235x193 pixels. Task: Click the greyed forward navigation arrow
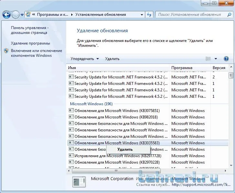point(15,15)
